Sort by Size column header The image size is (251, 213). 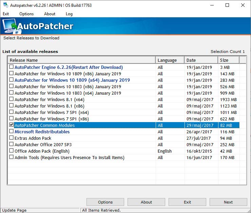tap(229, 60)
